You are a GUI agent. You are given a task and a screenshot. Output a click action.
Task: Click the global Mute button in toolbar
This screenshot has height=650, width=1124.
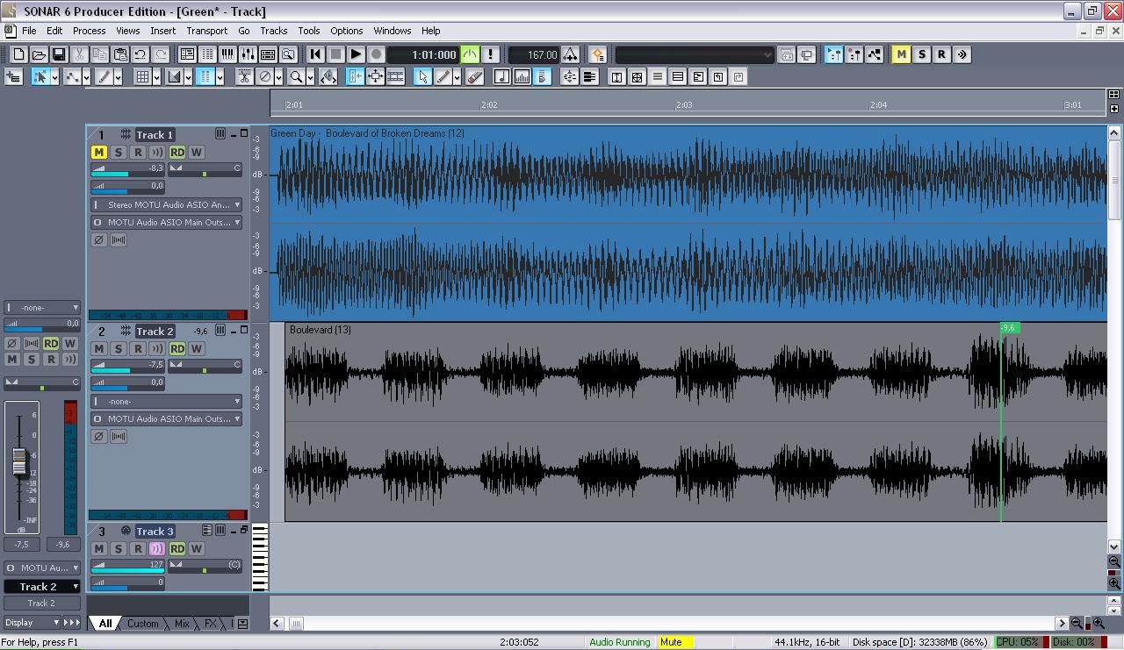901,54
